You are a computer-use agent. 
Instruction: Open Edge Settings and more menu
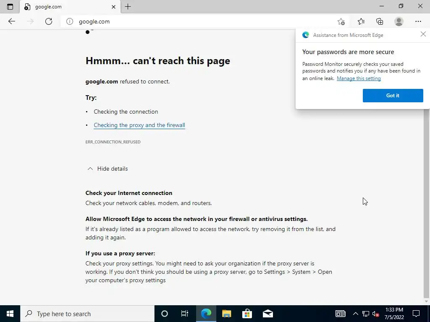[418, 21]
